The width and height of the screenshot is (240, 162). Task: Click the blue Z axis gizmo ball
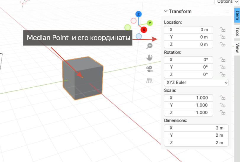tap(138, 14)
